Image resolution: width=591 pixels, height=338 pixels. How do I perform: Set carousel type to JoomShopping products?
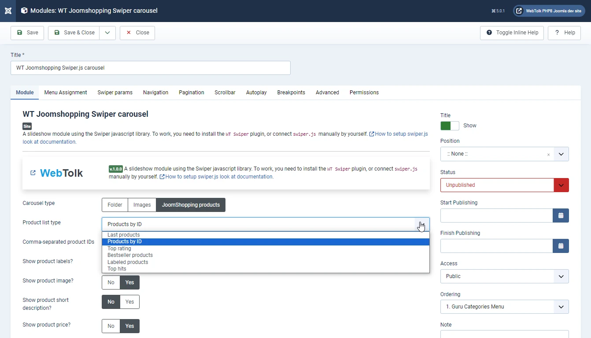click(x=191, y=205)
